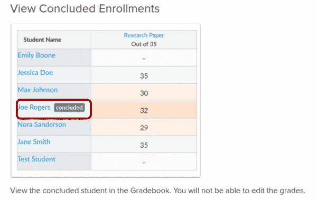Open Nora Sanderson's student link

(x=42, y=125)
